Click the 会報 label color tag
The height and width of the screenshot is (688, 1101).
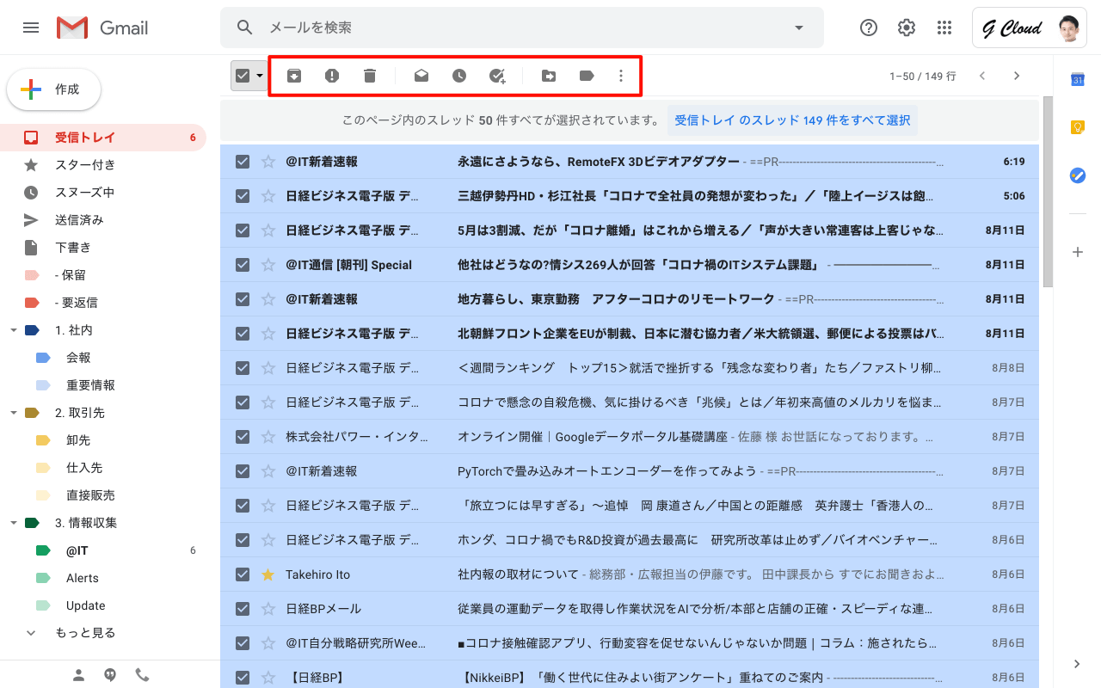(43, 358)
